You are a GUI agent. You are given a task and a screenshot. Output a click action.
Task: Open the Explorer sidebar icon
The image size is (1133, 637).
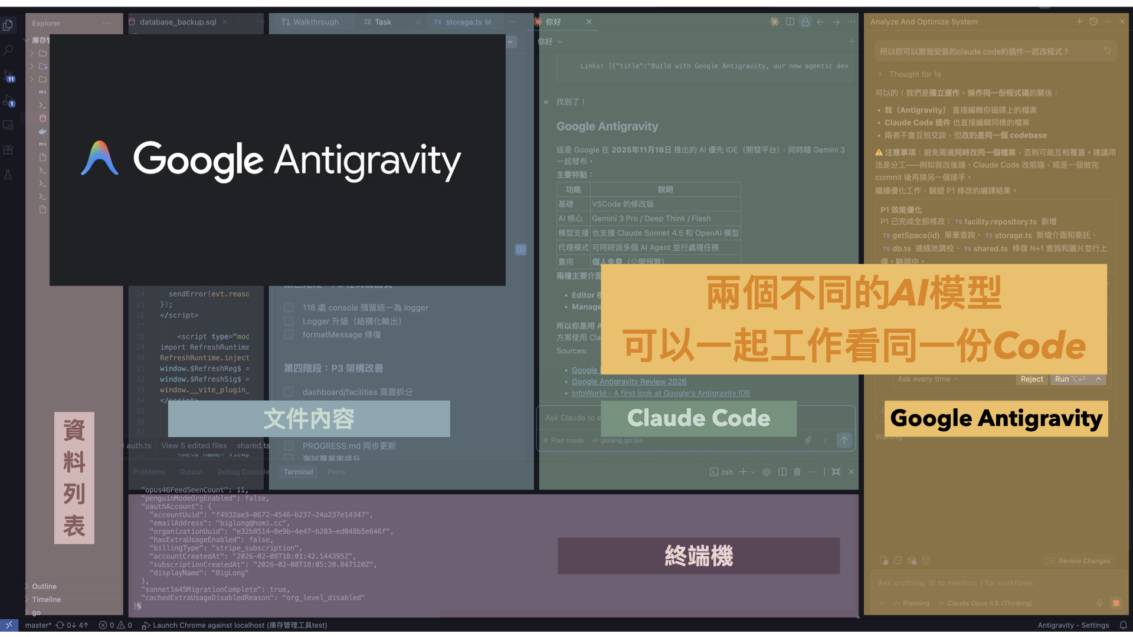click(8, 25)
